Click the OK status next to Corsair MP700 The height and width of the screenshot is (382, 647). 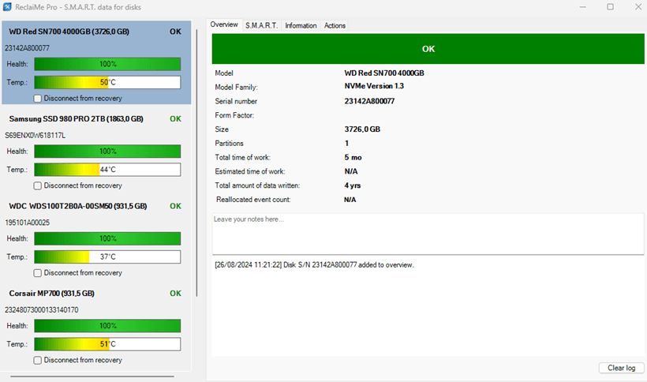coord(175,294)
